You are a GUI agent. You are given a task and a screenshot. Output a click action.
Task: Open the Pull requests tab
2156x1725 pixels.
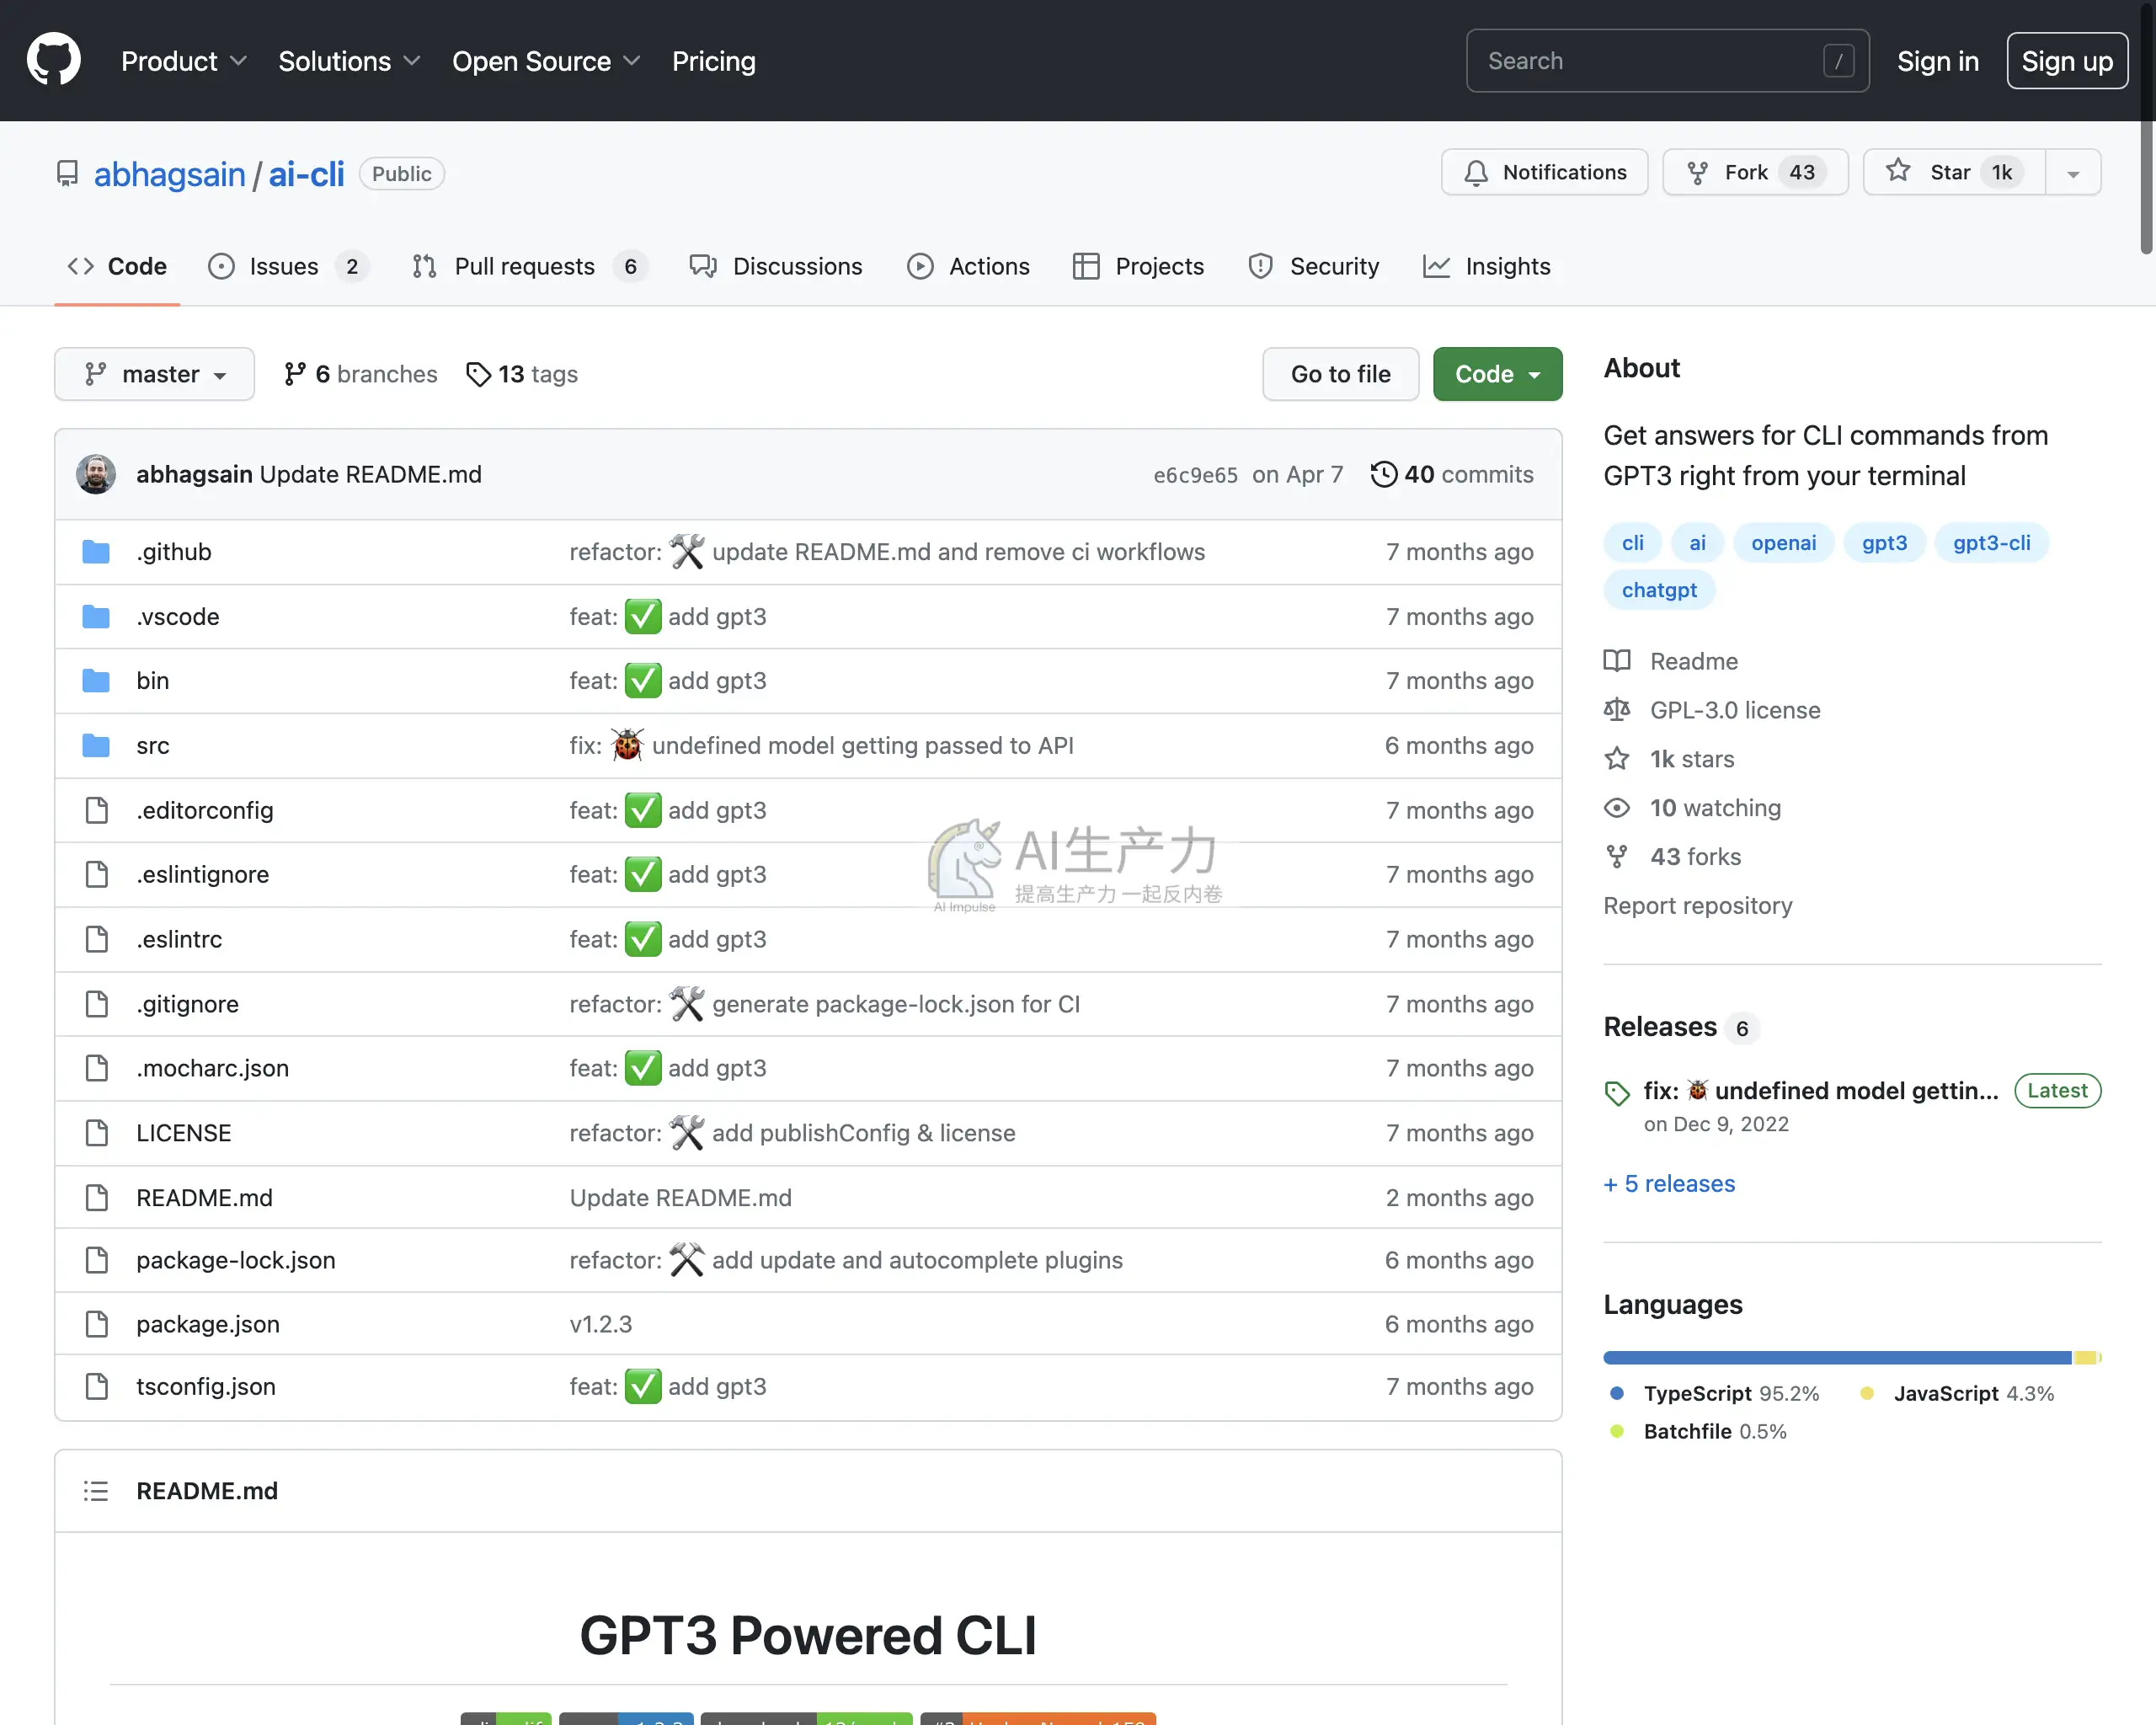(530, 267)
